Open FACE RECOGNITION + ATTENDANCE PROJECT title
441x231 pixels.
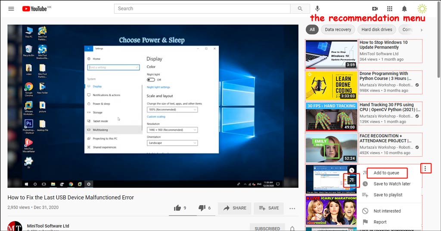(385, 138)
